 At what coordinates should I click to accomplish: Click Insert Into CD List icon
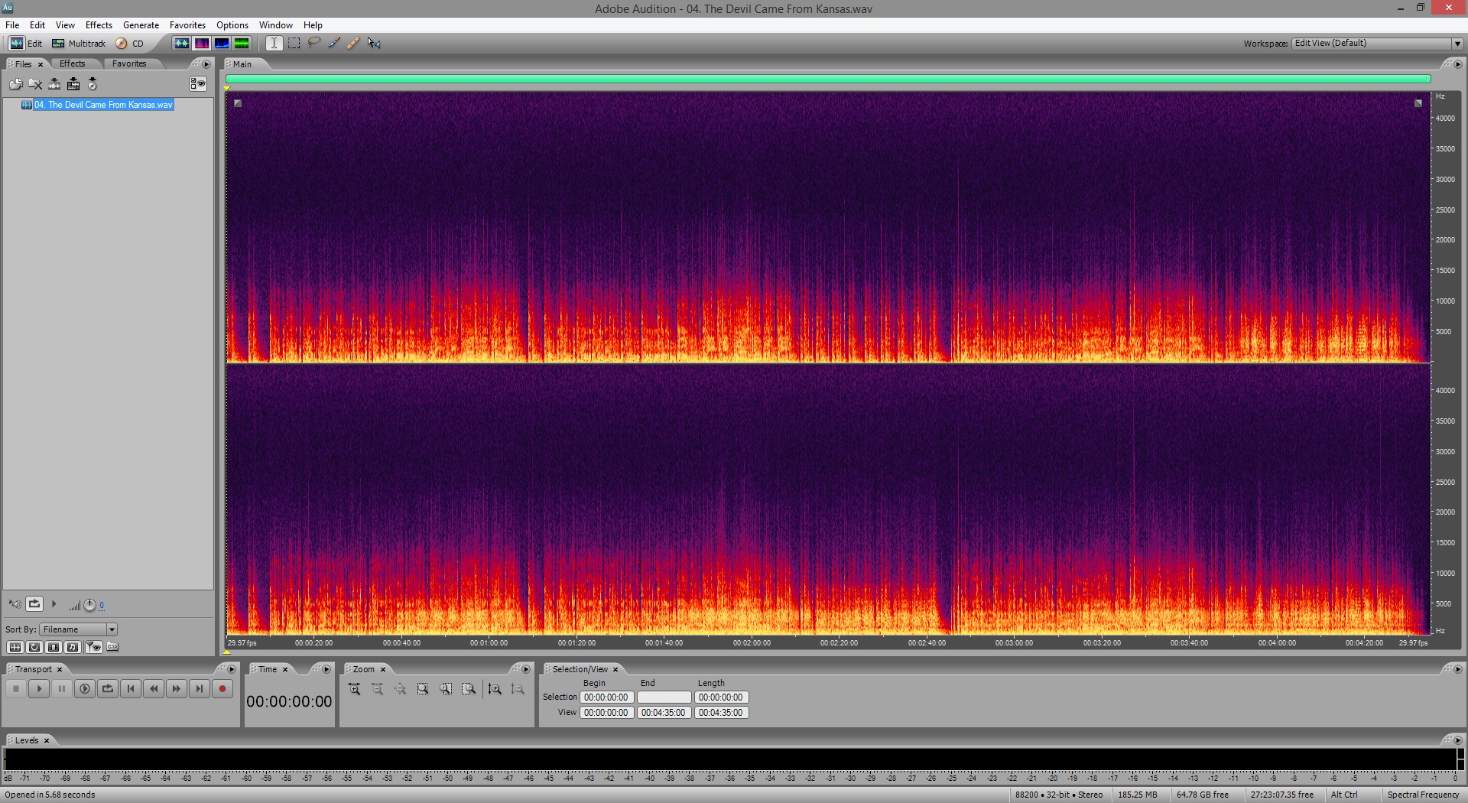click(93, 84)
